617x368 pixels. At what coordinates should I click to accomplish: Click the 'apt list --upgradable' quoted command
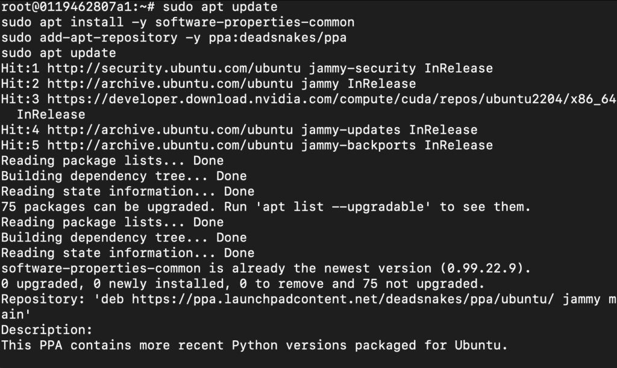(x=343, y=207)
